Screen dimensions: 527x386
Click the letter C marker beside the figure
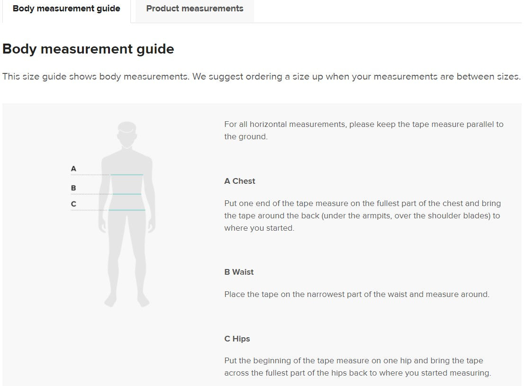pyautogui.click(x=73, y=204)
